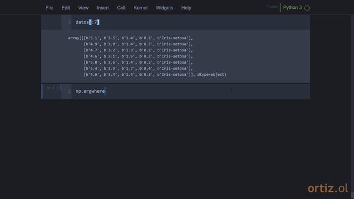Click the output row starting with b'5.0'
The height and width of the screenshot is (199, 354).
[x=138, y=62]
